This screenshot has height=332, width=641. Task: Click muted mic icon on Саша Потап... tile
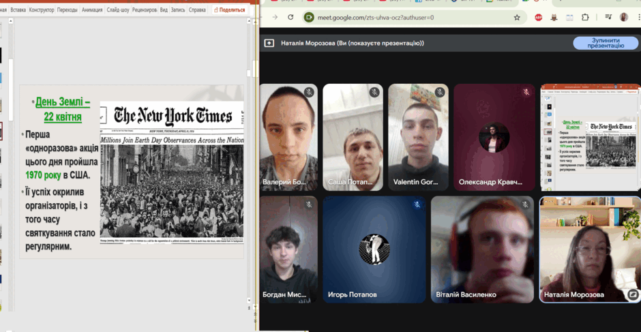[374, 92]
